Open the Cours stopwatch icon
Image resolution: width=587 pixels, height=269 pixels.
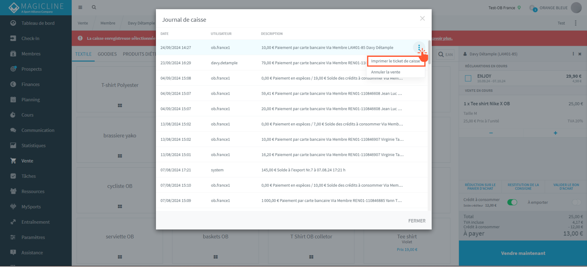click(x=13, y=115)
